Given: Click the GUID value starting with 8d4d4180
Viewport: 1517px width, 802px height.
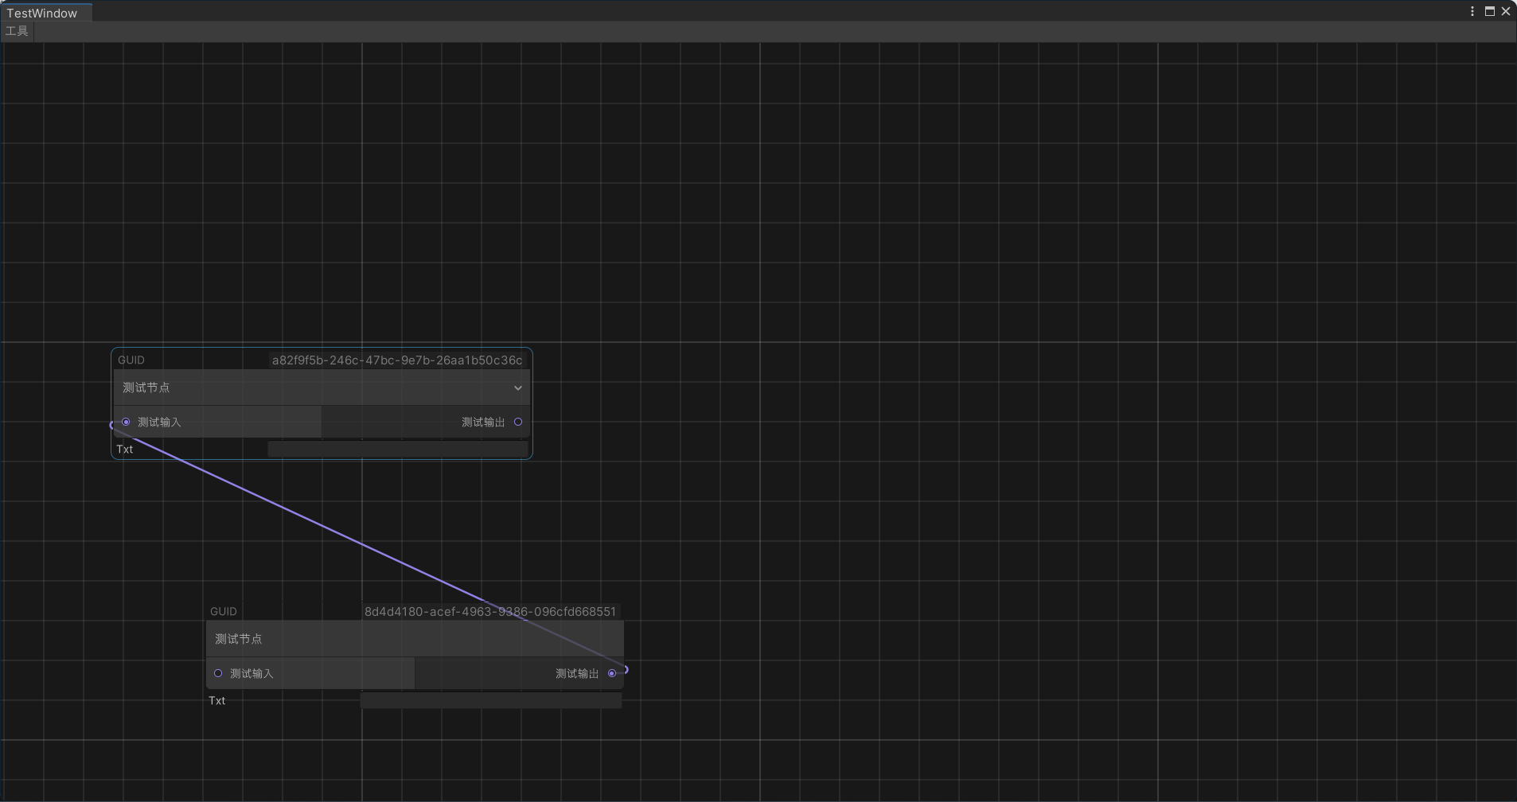Looking at the screenshot, I should 490,611.
